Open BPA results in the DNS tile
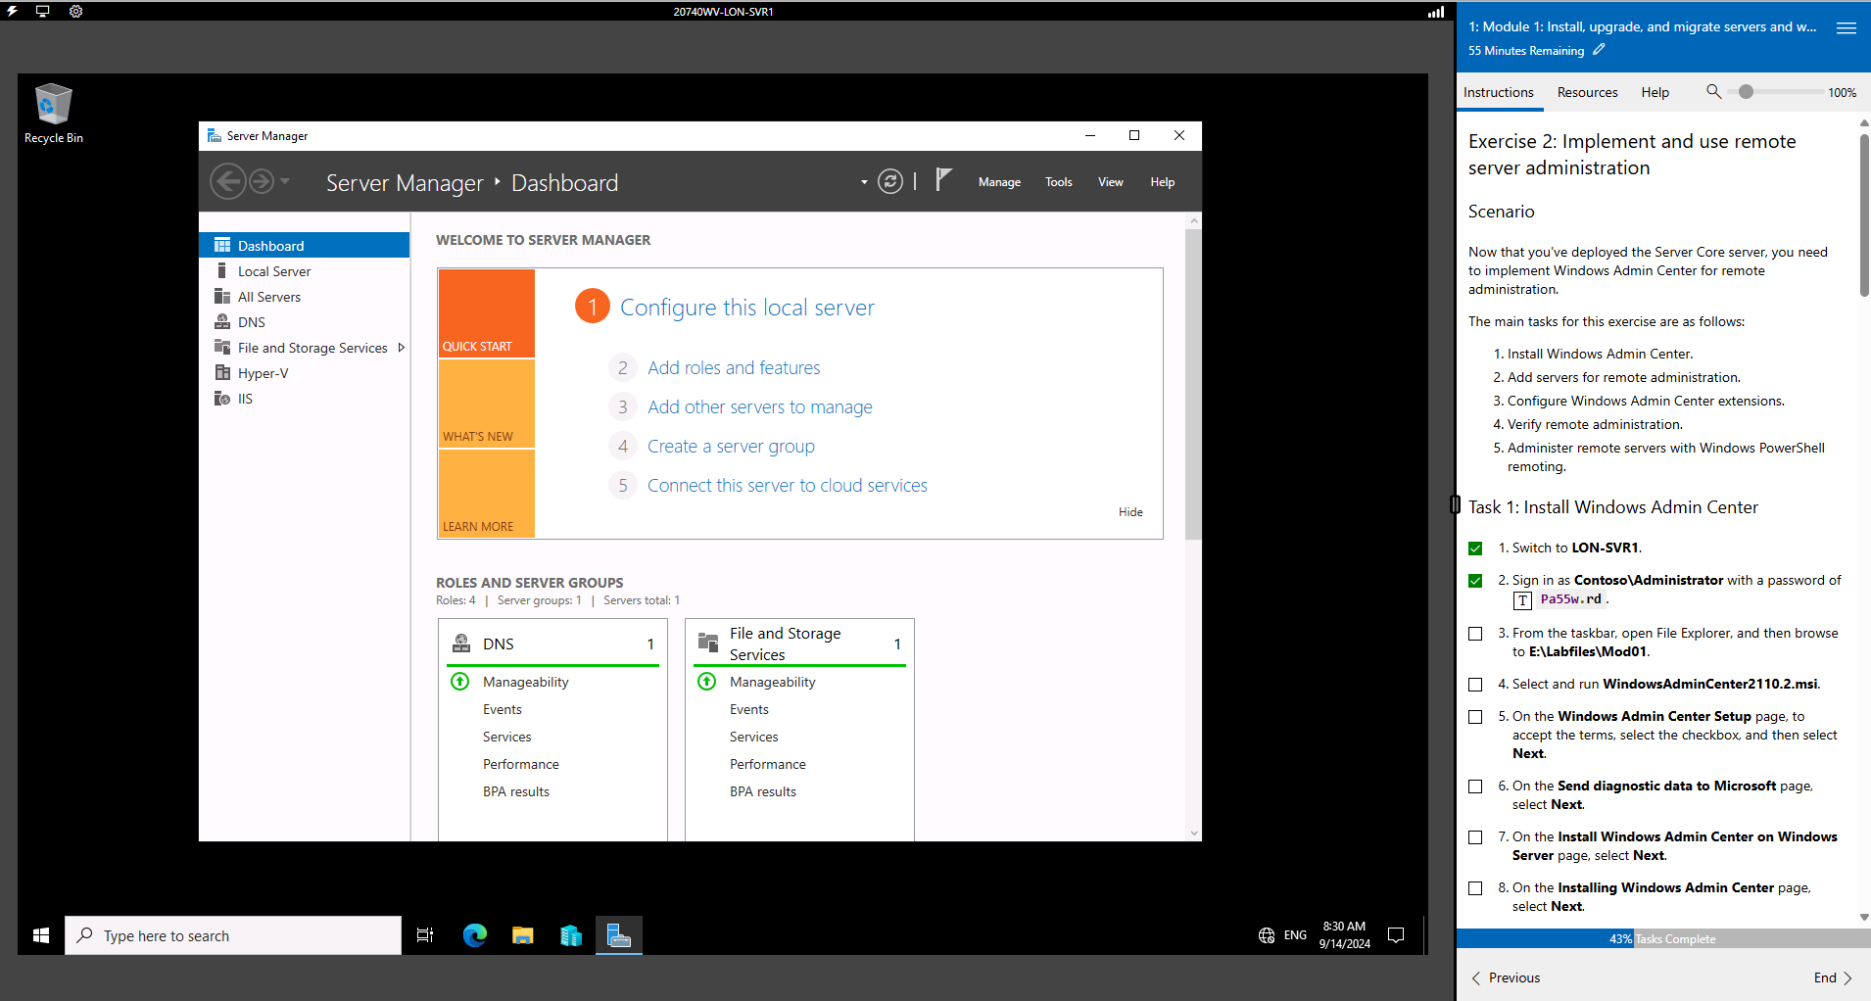The image size is (1871, 1001). (515, 791)
